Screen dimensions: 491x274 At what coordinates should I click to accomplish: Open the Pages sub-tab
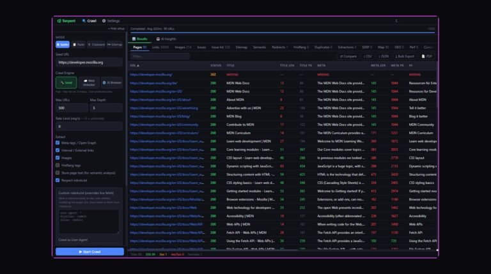pyautogui.click(x=139, y=47)
